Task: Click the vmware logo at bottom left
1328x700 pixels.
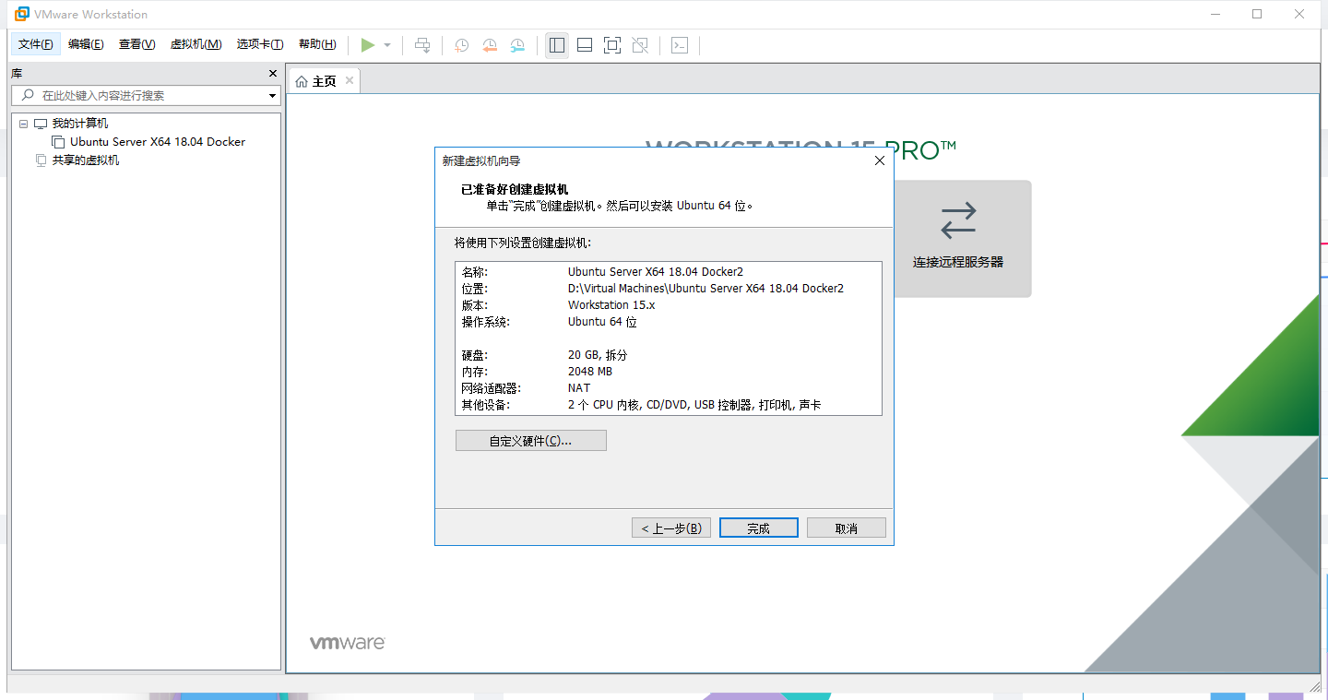Action: (347, 643)
